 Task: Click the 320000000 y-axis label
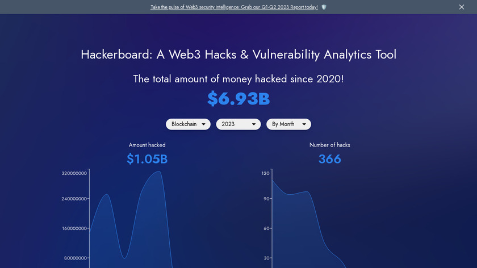[74, 173]
